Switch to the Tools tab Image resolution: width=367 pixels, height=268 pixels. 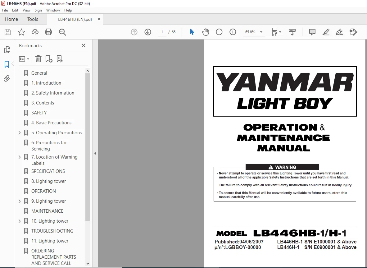tap(33, 19)
